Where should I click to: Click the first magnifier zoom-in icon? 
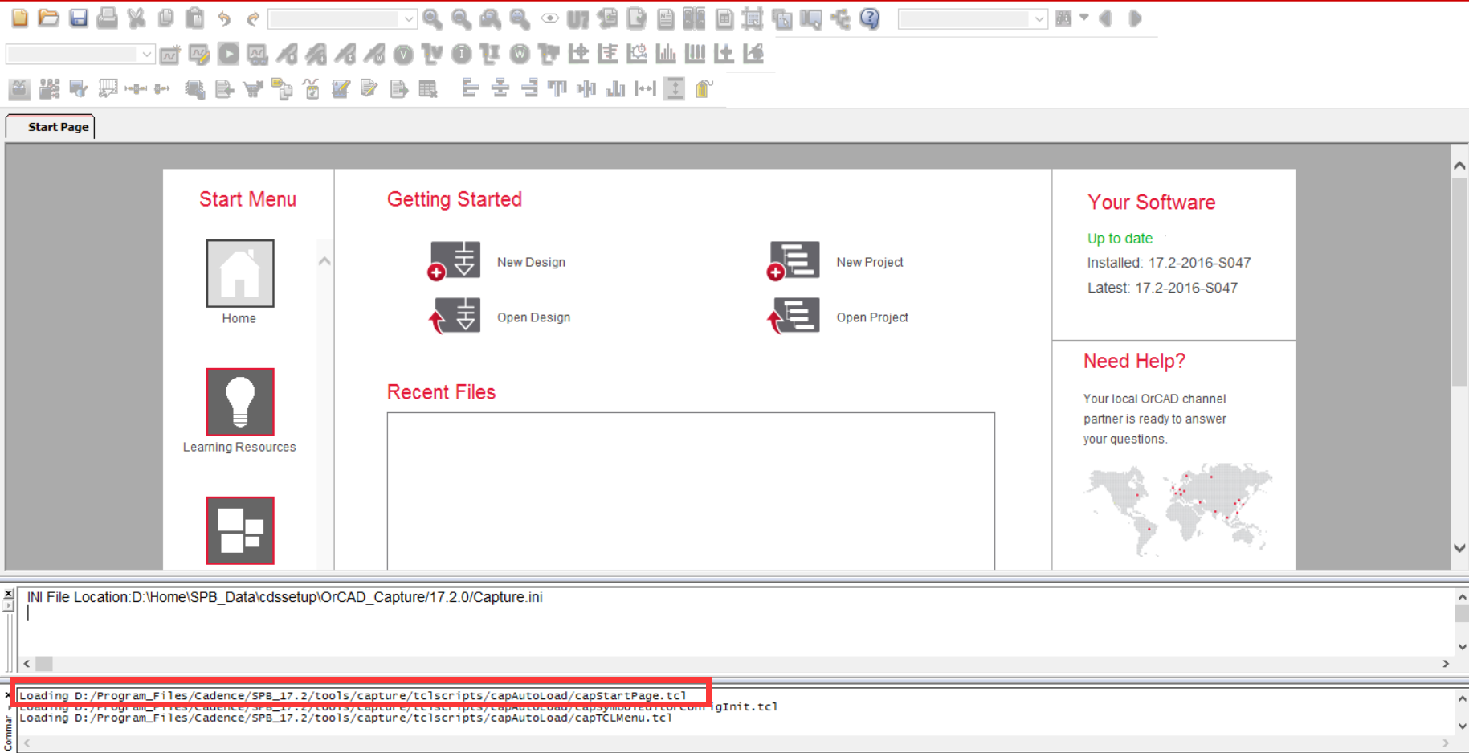(x=432, y=18)
